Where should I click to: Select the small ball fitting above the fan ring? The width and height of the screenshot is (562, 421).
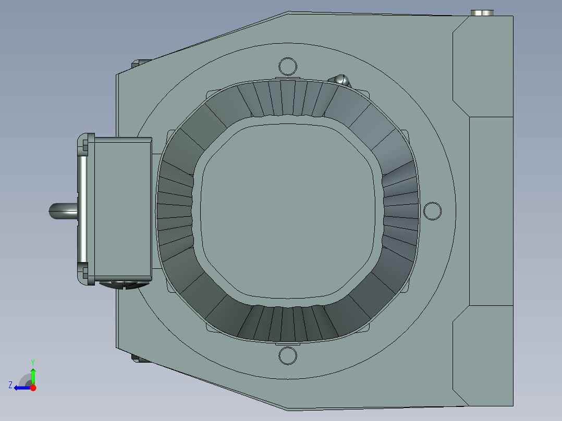pos(341,80)
